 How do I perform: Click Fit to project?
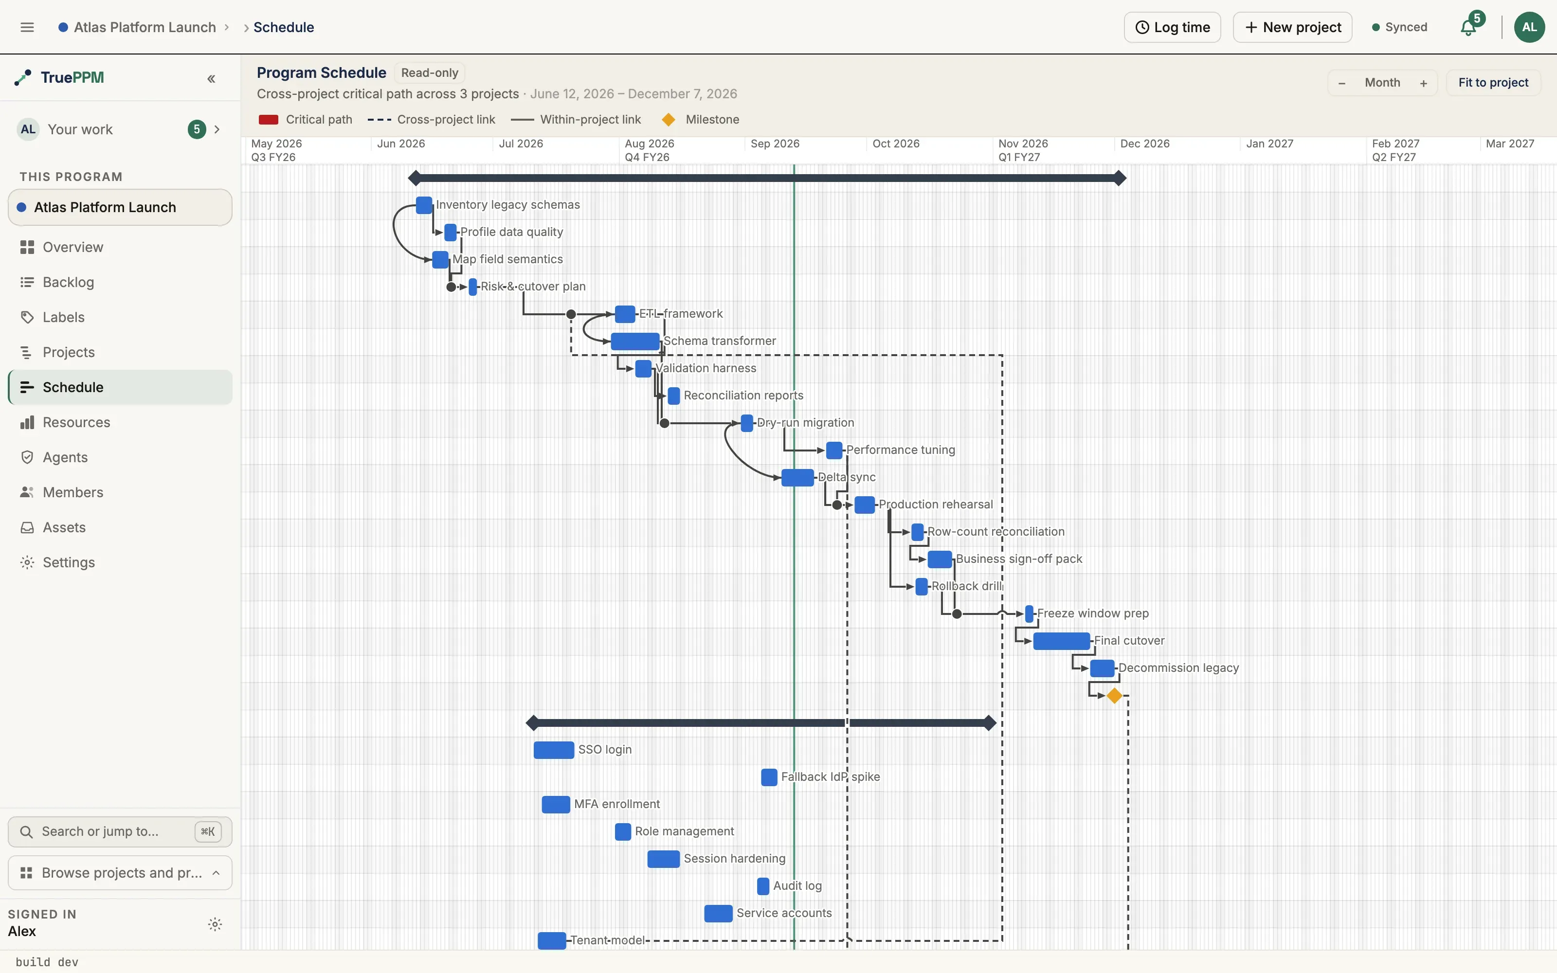tap(1493, 82)
